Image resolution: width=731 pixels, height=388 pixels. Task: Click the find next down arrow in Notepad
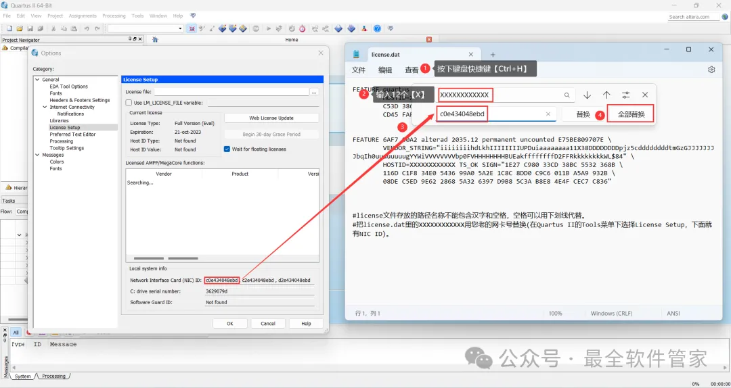click(x=587, y=95)
